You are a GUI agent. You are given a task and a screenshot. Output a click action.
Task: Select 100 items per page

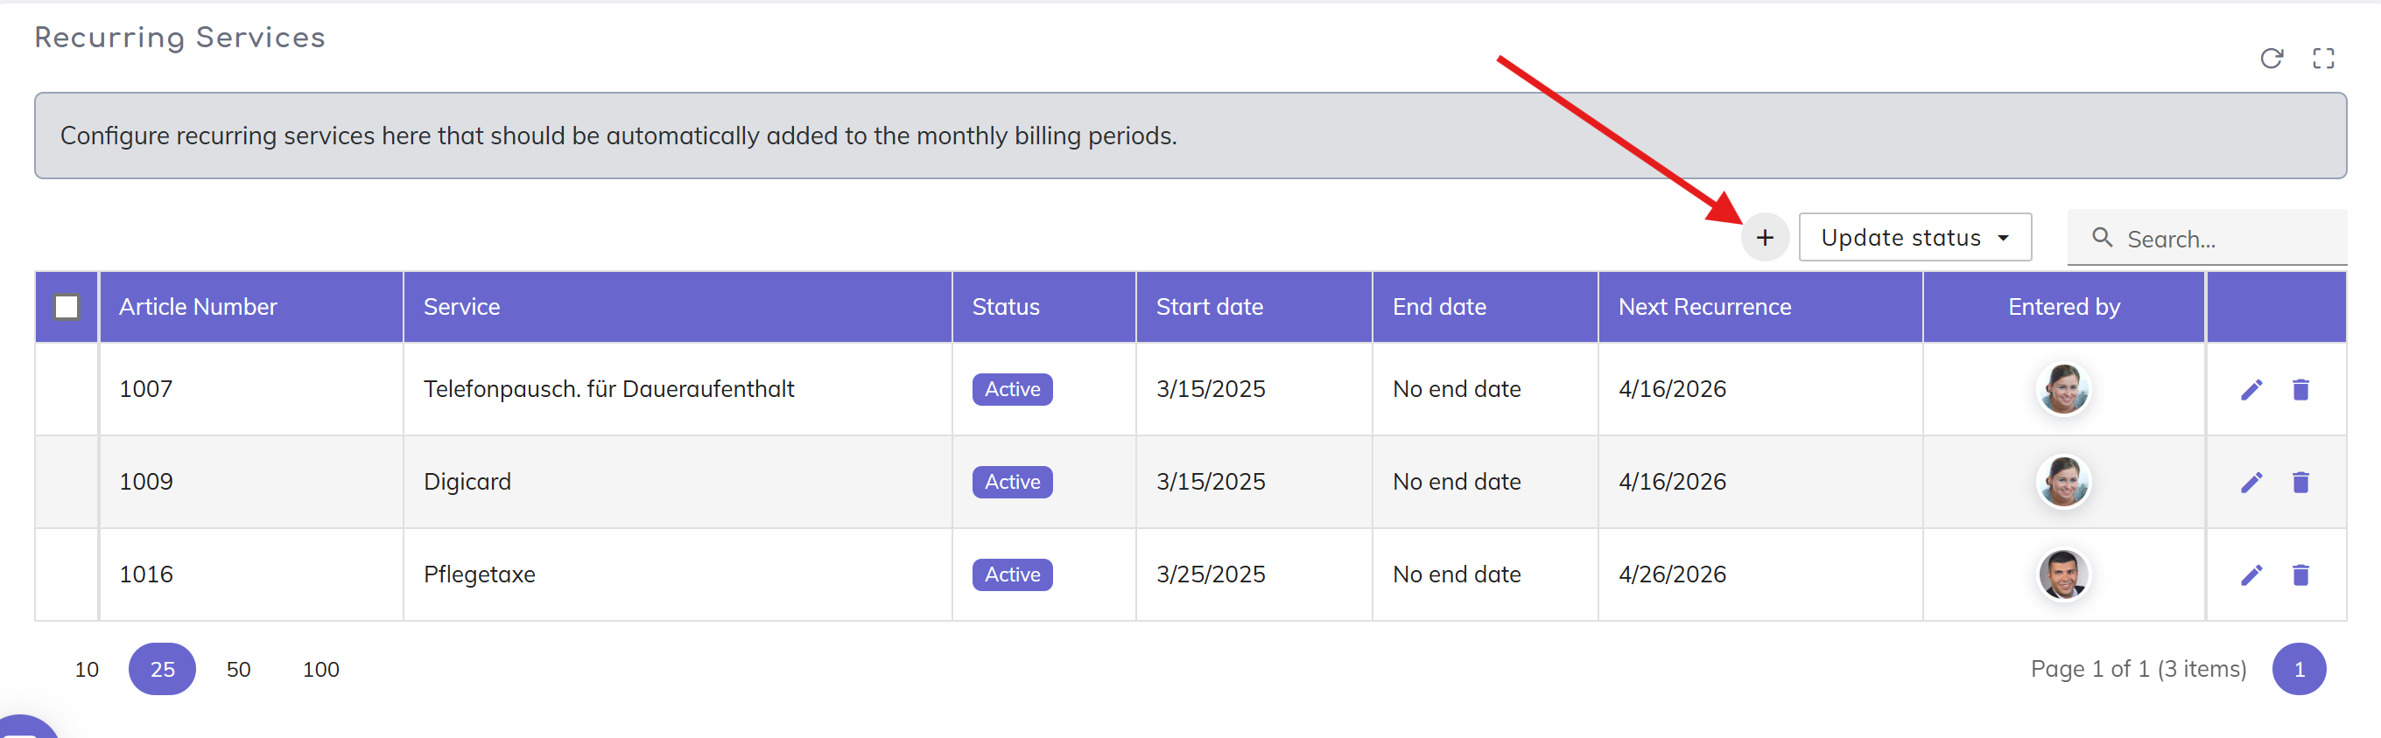(320, 669)
